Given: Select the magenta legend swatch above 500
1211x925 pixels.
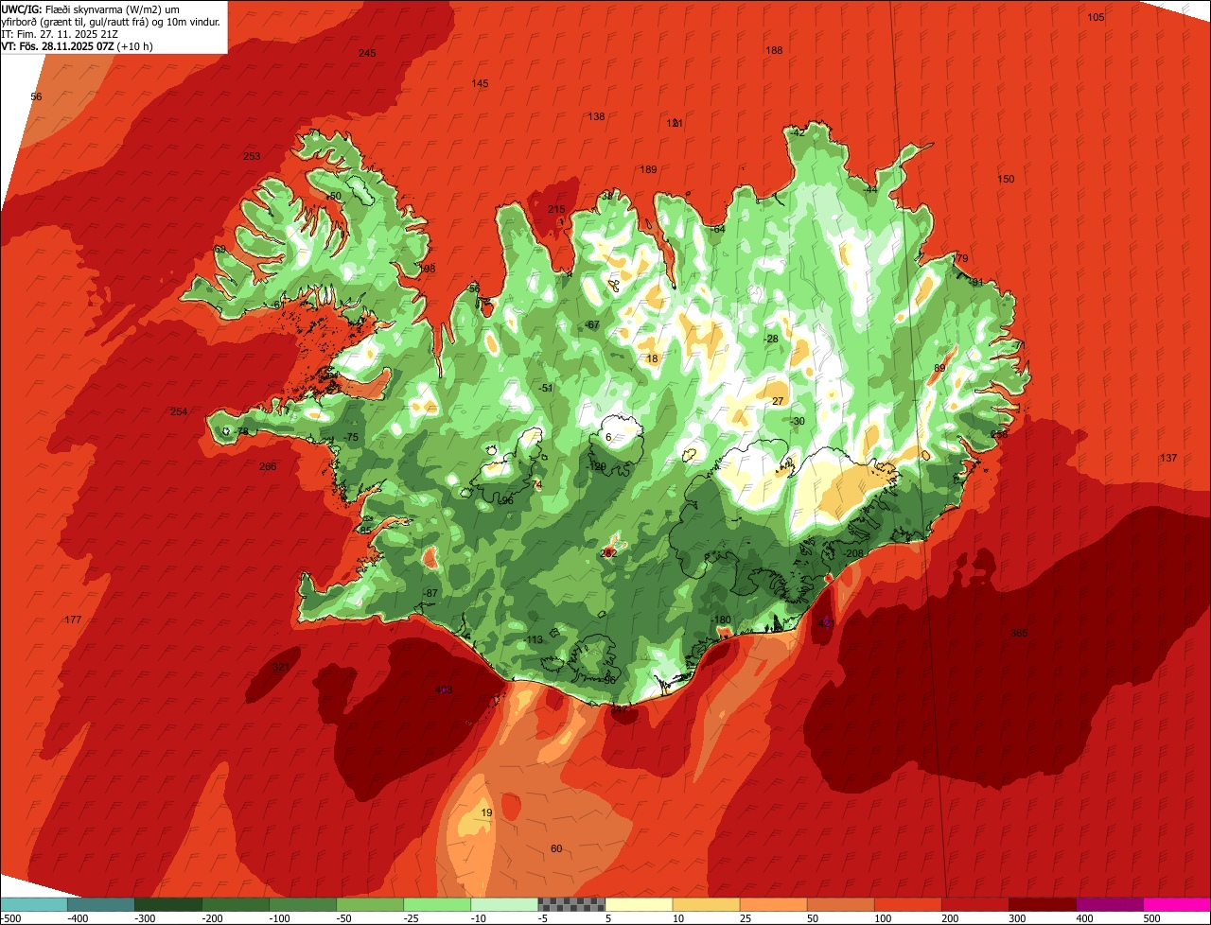Looking at the screenshot, I should tap(1177, 904).
